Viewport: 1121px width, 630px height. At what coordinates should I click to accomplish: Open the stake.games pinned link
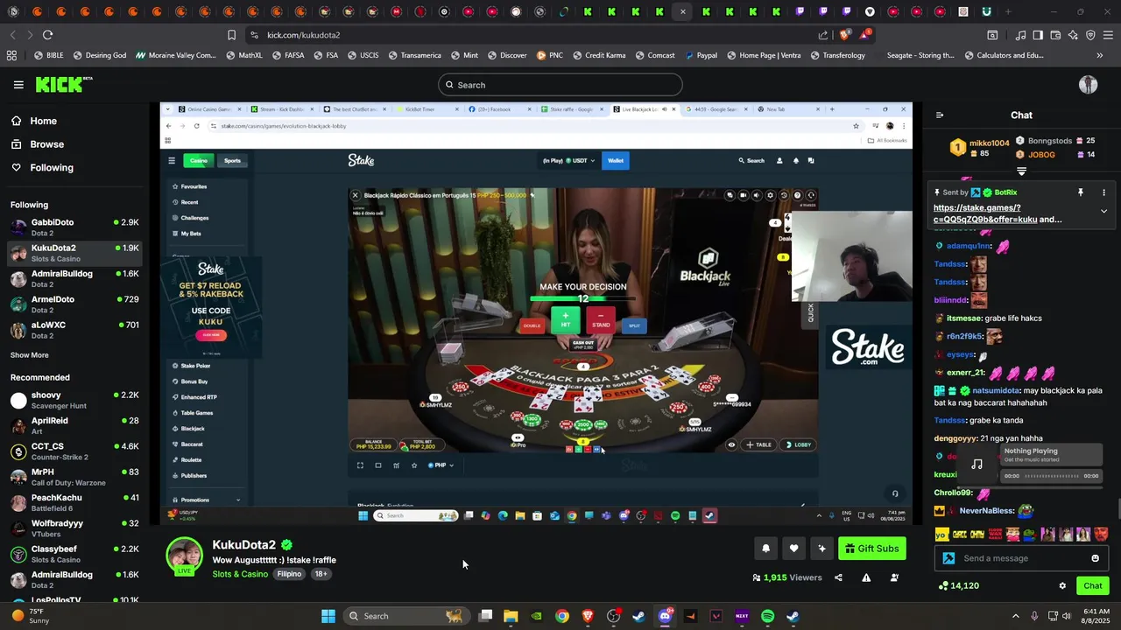click(985, 213)
